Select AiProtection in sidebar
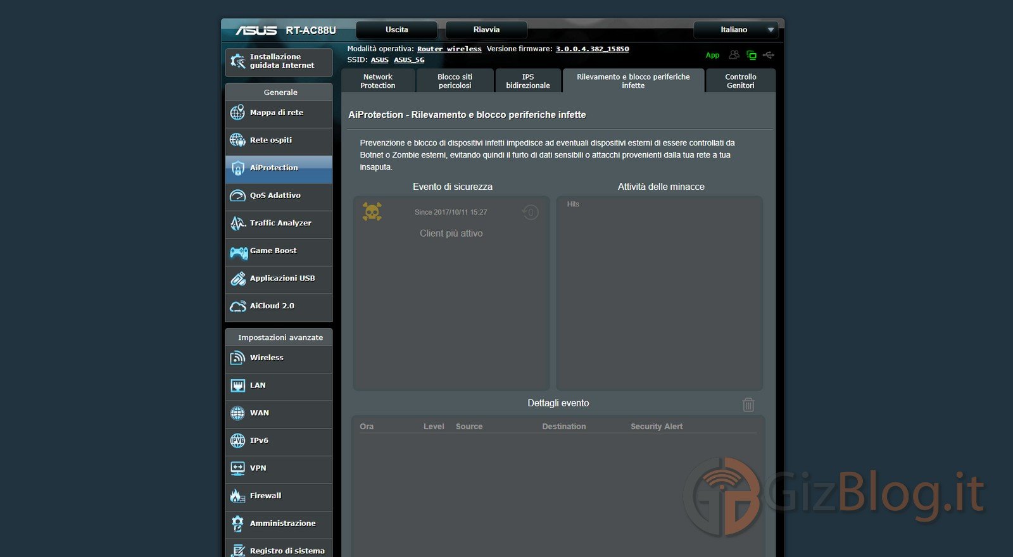1013x557 pixels. coord(279,168)
